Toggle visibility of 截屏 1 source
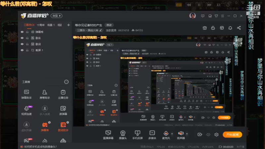The height and width of the screenshot is (149, 265). [22, 50]
